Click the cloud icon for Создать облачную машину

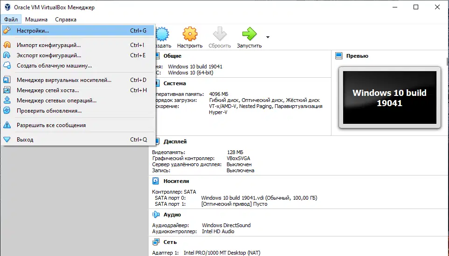(x=7, y=66)
